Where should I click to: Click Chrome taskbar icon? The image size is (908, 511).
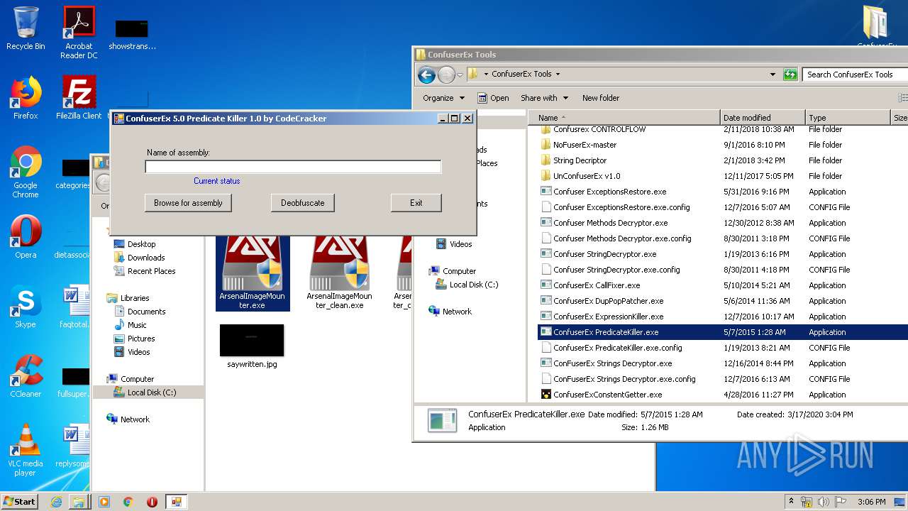(x=128, y=502)
